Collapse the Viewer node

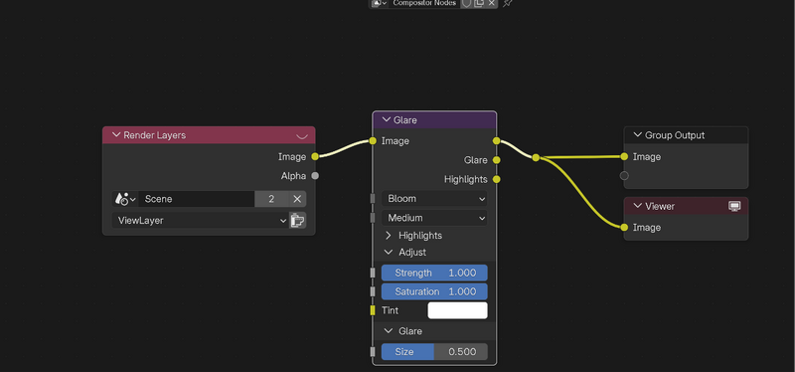[638, 206]
